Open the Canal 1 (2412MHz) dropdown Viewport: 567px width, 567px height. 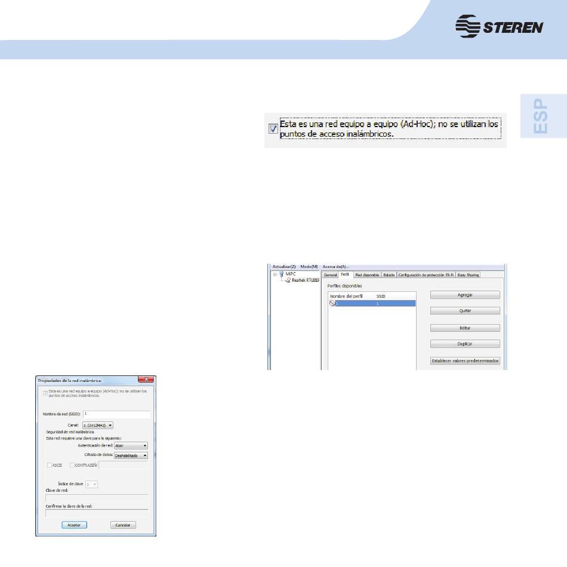tap(98, 425)
